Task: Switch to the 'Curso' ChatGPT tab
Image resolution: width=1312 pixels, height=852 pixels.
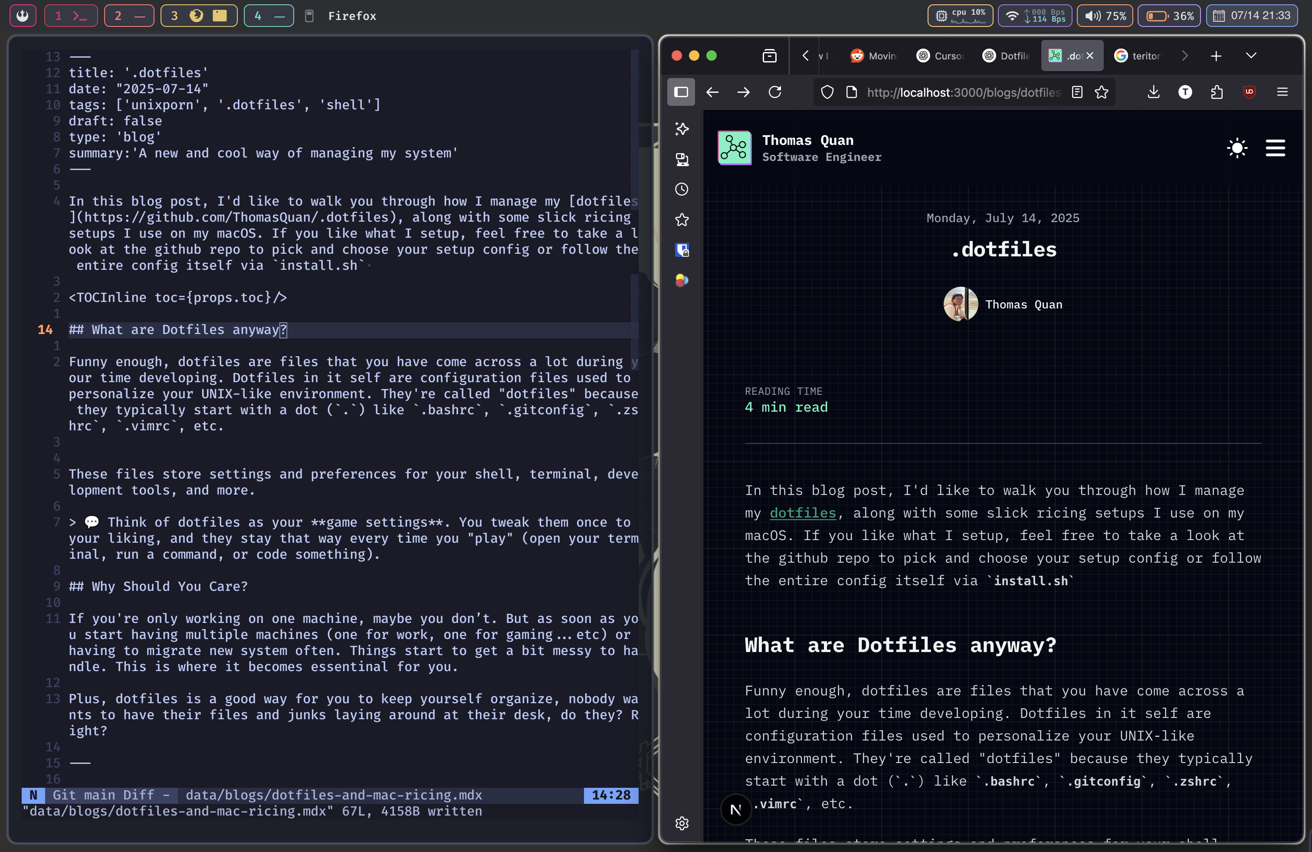Action: [940, 56]
